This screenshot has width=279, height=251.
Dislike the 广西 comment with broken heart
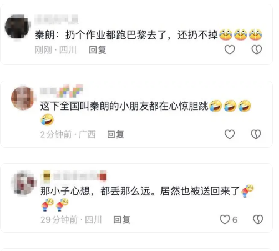click(x=256, y=134)
